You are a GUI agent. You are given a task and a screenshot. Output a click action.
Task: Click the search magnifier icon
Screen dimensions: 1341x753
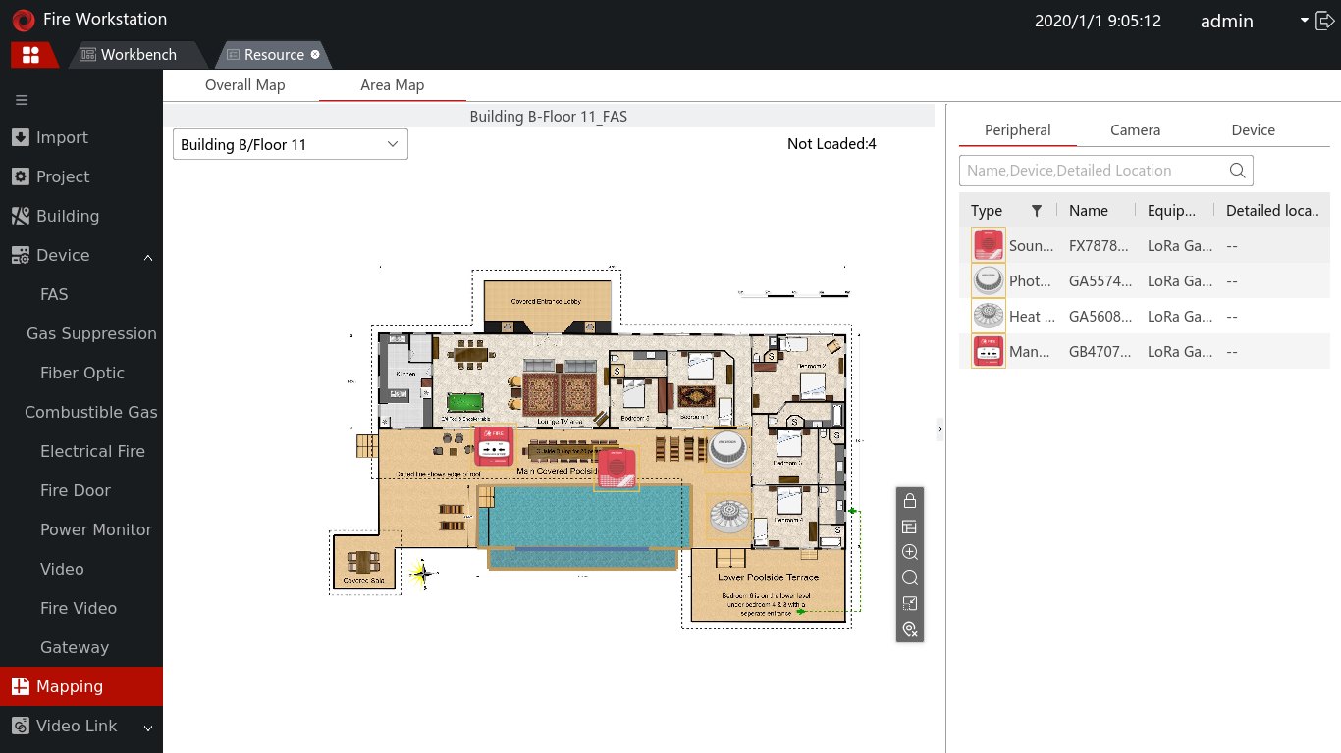[x=1238, y=171]
